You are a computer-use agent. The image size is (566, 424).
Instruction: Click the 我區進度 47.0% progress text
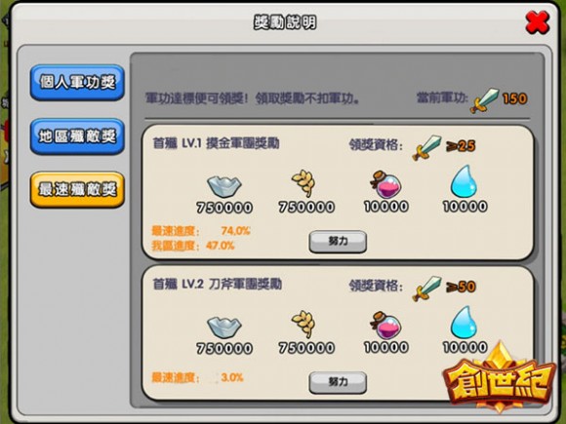click(193, 246)
